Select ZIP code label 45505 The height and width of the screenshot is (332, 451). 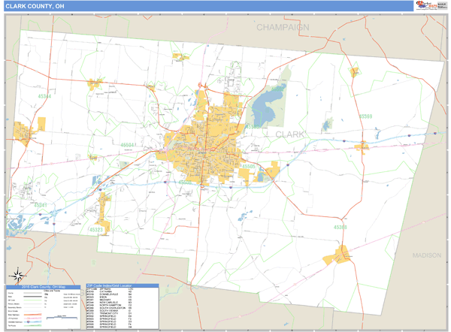(x=249, y=166)
